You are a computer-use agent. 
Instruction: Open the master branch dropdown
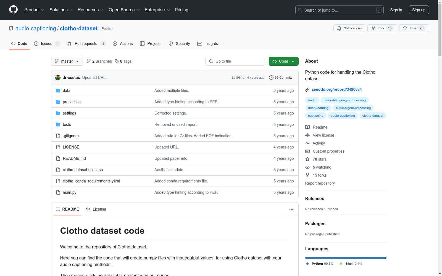click(x=67, y=61)
